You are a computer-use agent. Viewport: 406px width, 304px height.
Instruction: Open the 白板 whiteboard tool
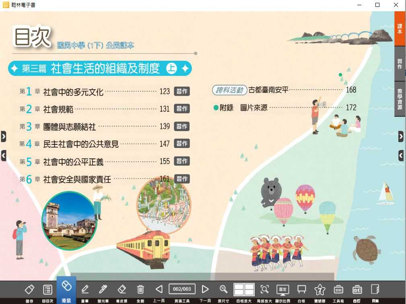point(301,289)
